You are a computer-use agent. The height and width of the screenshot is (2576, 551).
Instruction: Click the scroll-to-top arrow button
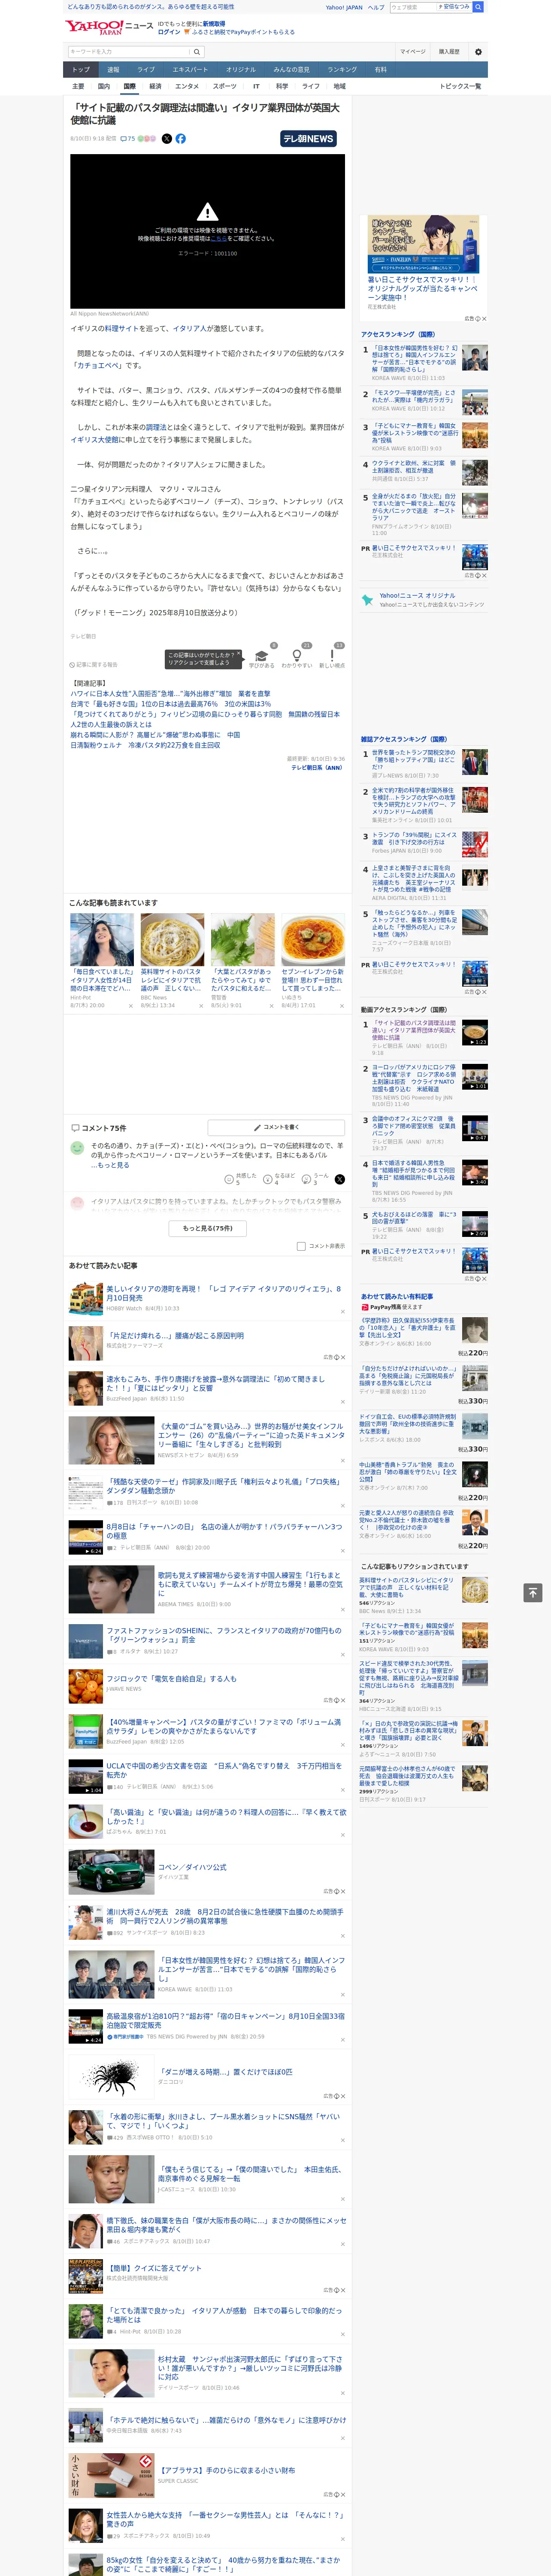click(x=533, y=1592)
